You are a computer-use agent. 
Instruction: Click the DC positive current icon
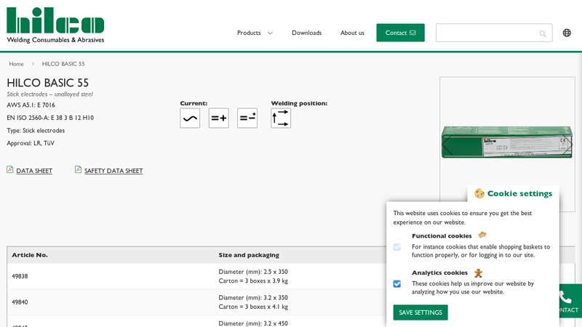[218, 118]
